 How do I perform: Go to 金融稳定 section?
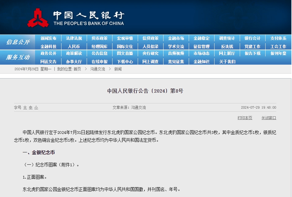pyautogui.click(x=202, y=38)
